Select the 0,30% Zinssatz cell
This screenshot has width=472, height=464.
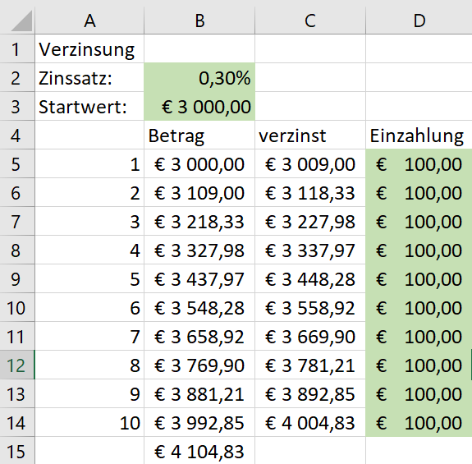(x=199, y=78)
